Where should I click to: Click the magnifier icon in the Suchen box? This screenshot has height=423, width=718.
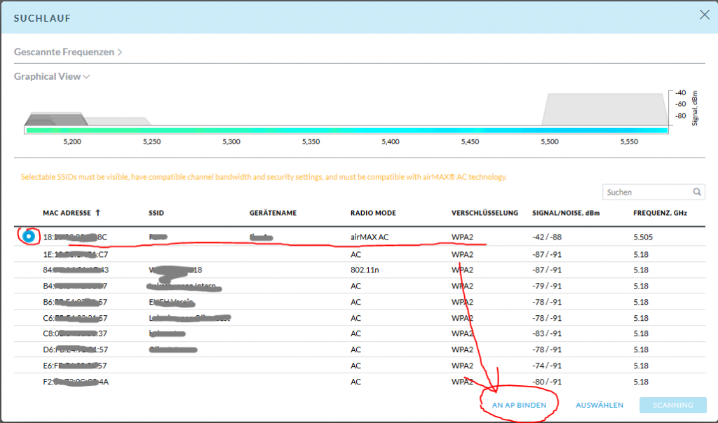tap(697, 192)
